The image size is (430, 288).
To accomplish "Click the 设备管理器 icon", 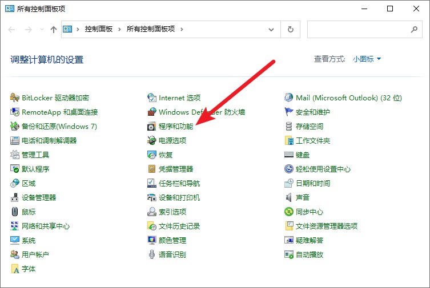I will tap(15, 197).
